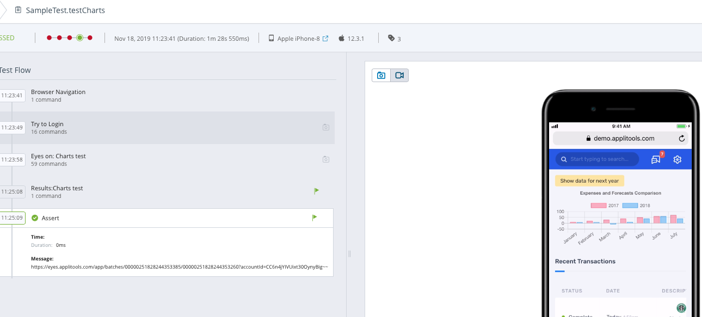Click the search field in phone app
702x317 pixels.
click(598, 159)
